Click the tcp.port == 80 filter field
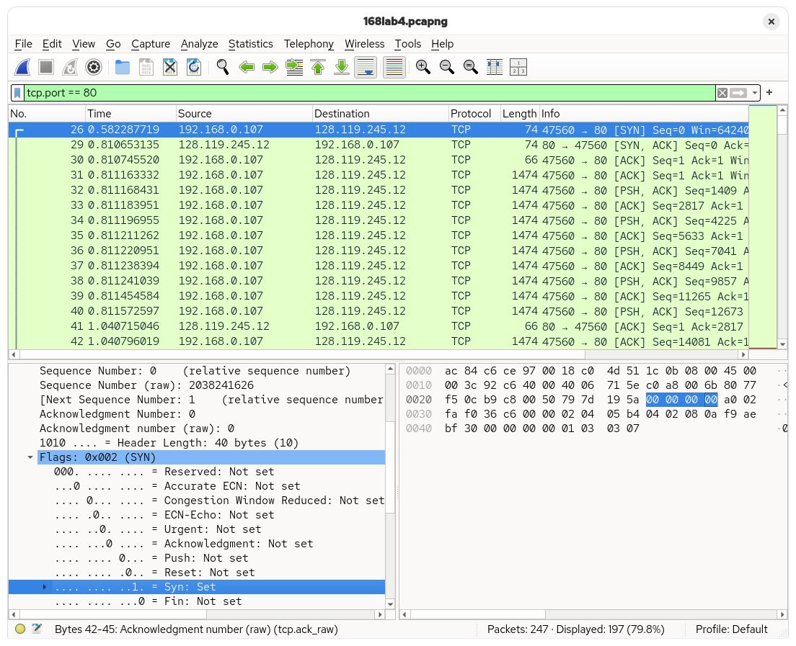This screenshot has width=796, height=646. (x=361, y=93)
